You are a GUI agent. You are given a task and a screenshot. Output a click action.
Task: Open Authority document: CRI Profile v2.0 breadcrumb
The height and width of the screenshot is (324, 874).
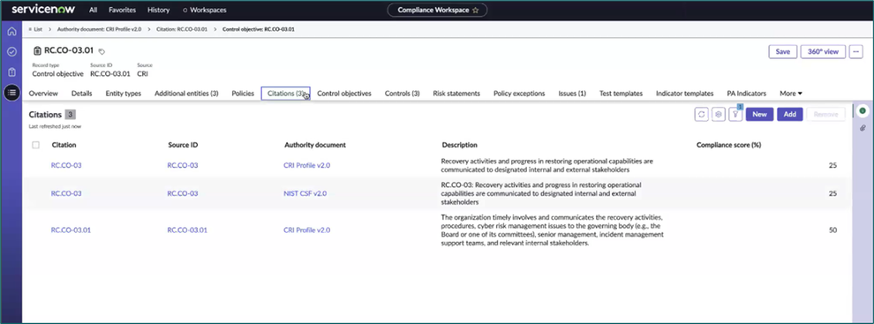tap(99, 29)
